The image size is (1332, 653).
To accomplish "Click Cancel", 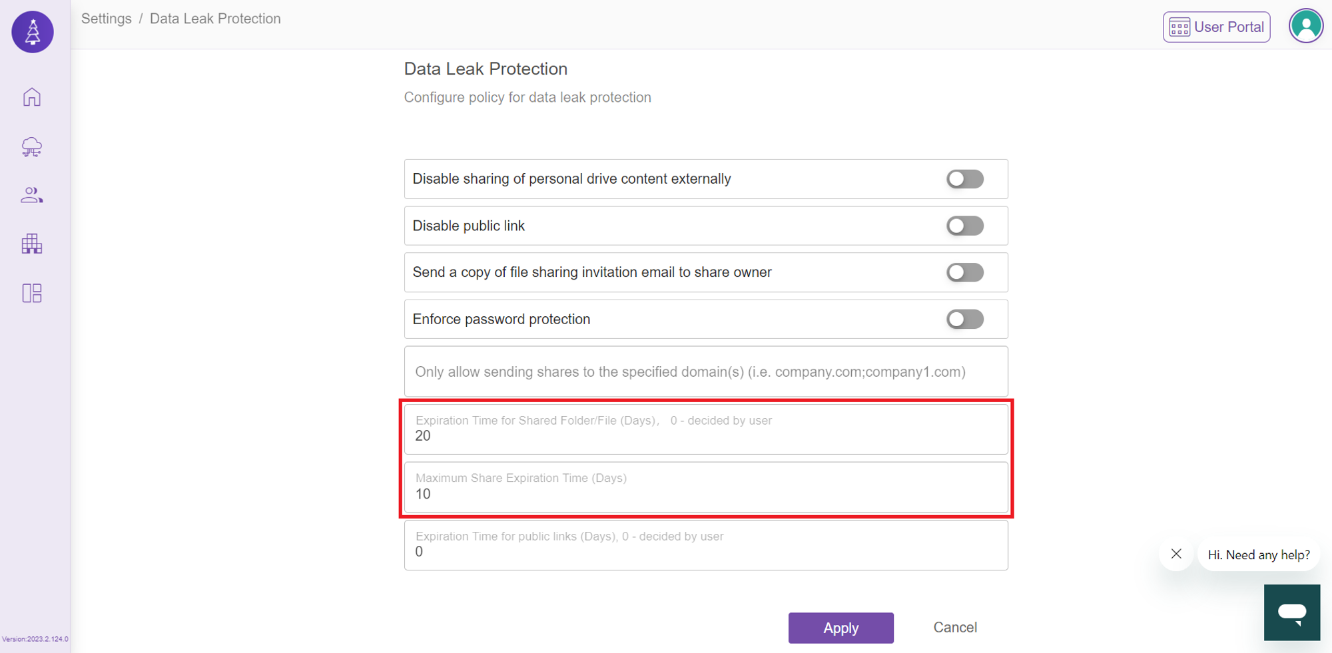I will tap(955, 627).
